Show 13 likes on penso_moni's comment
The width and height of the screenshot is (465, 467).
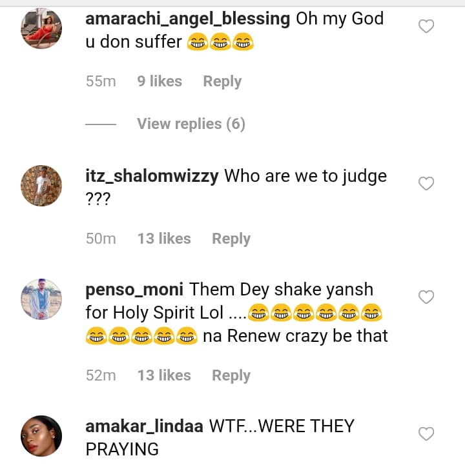tap(164, 375)
